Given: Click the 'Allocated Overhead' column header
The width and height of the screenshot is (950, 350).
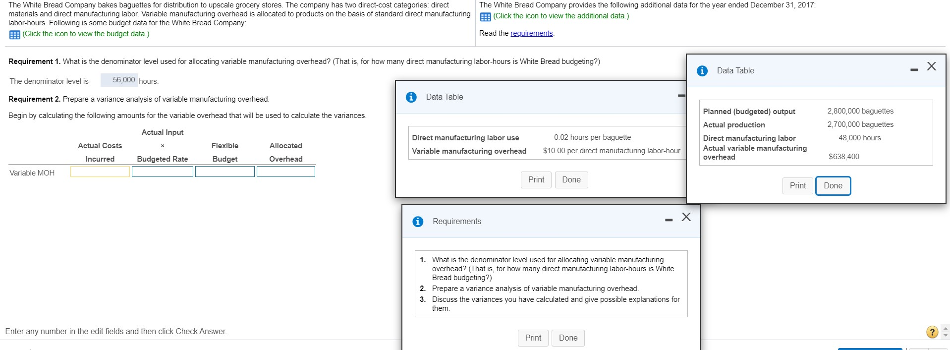Looking at the screenshot, I should tap(286, 152).
